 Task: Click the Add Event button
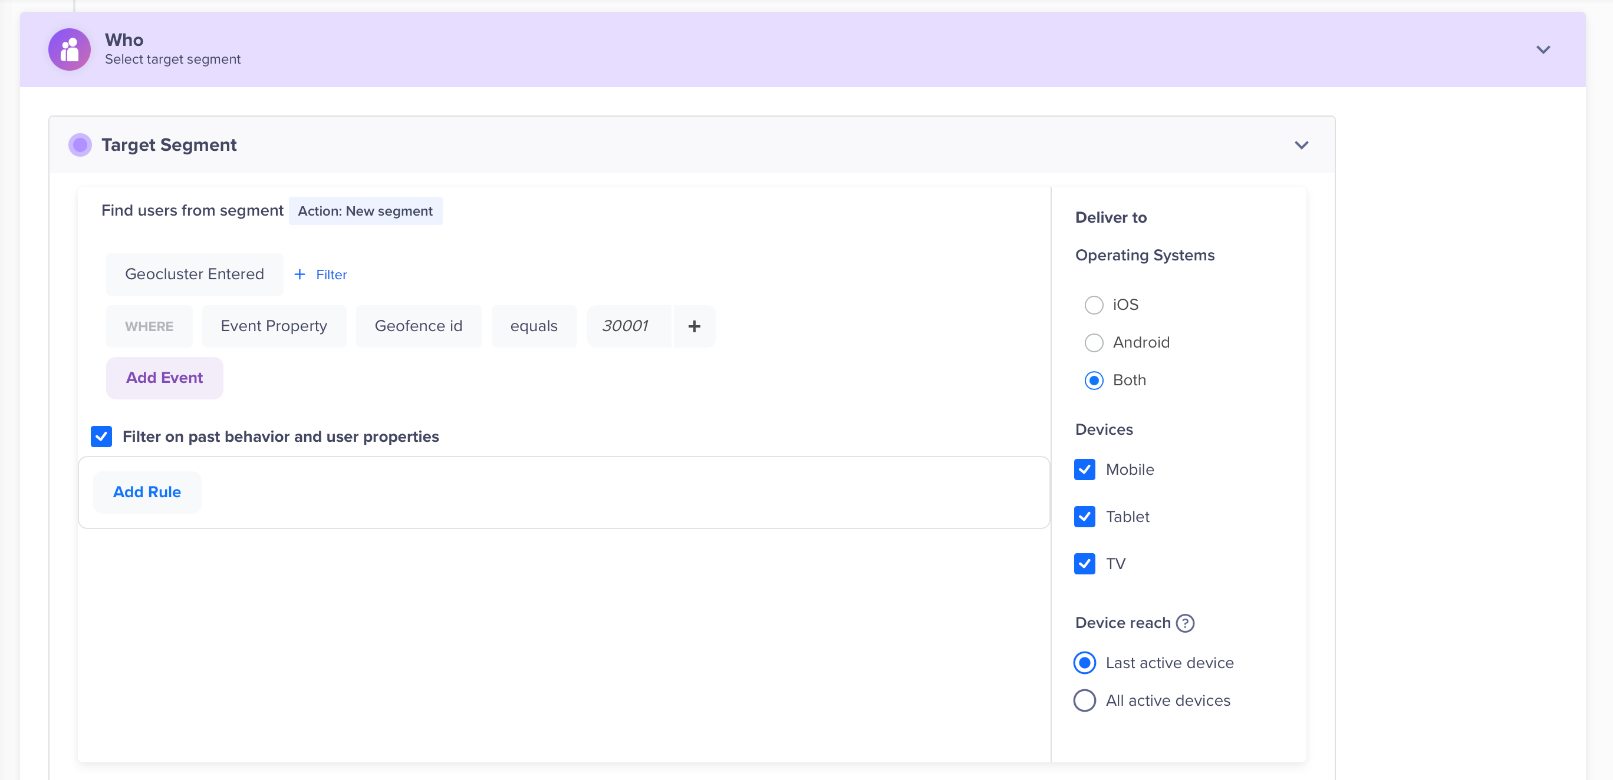(164, 378)
